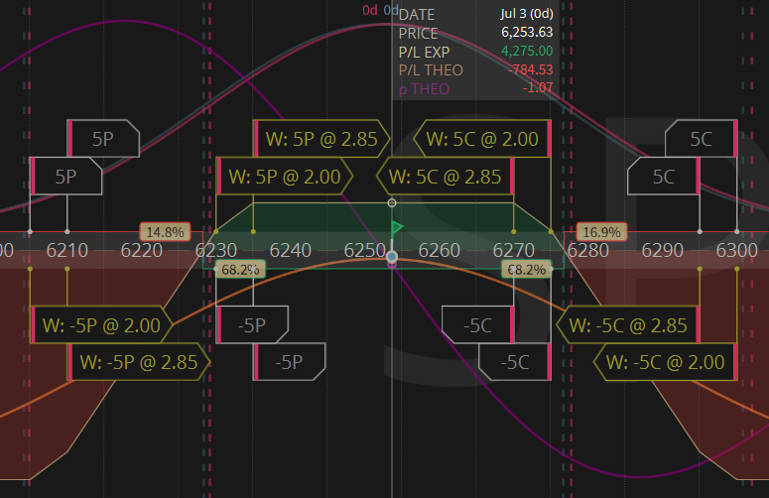The height and width of the screenshot is (498, 769).
Task: Click the blue 0d expiration label
Action: pyautogui.click(x=391, y=10)
